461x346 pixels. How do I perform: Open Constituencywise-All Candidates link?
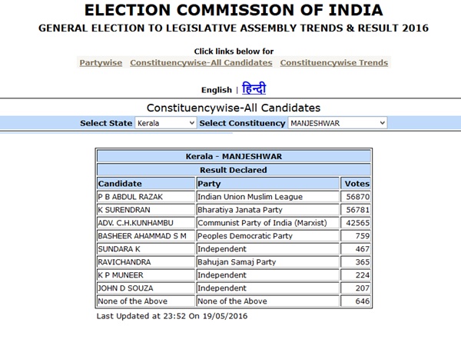pos(201,62)
